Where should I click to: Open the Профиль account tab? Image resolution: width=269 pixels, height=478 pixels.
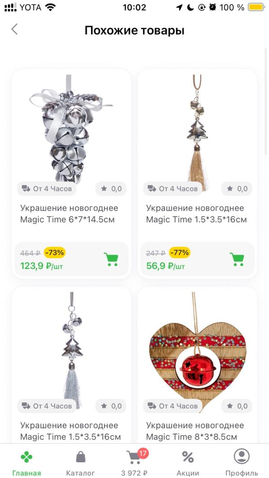click(x=242, y=462)
